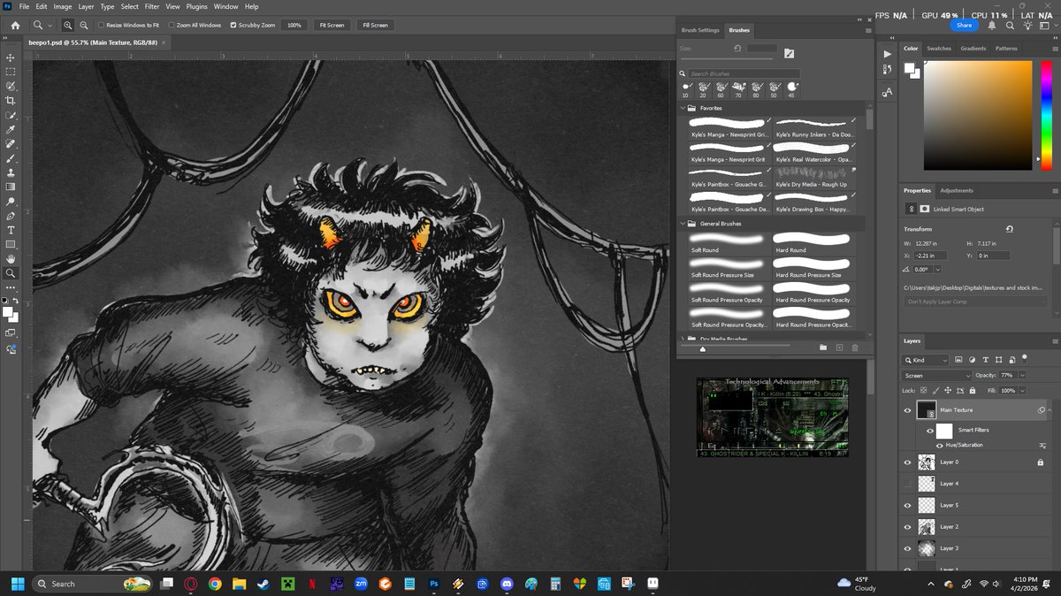Click the Fill Screen button
Viewport: 1061px width, 596px height.
coord(375,26)
